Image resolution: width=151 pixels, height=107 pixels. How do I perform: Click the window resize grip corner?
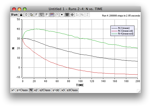(139, 91)
